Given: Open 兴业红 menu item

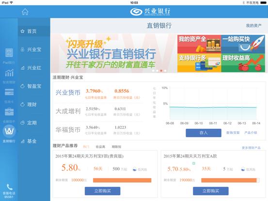Looking at the screenshot, I should click(34, 68).
